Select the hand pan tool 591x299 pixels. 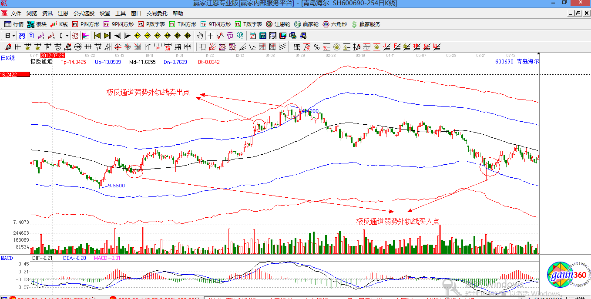coord(200,36)
